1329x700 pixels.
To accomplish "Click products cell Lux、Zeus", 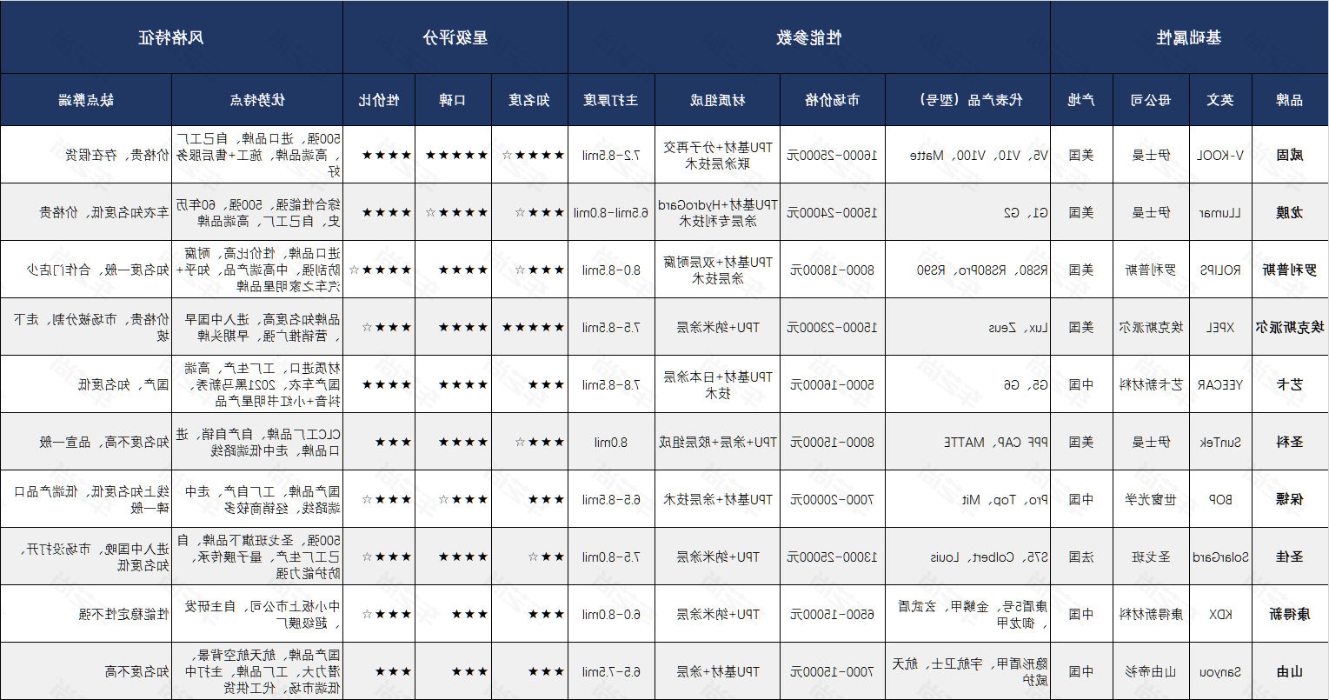I will point(967,327).
